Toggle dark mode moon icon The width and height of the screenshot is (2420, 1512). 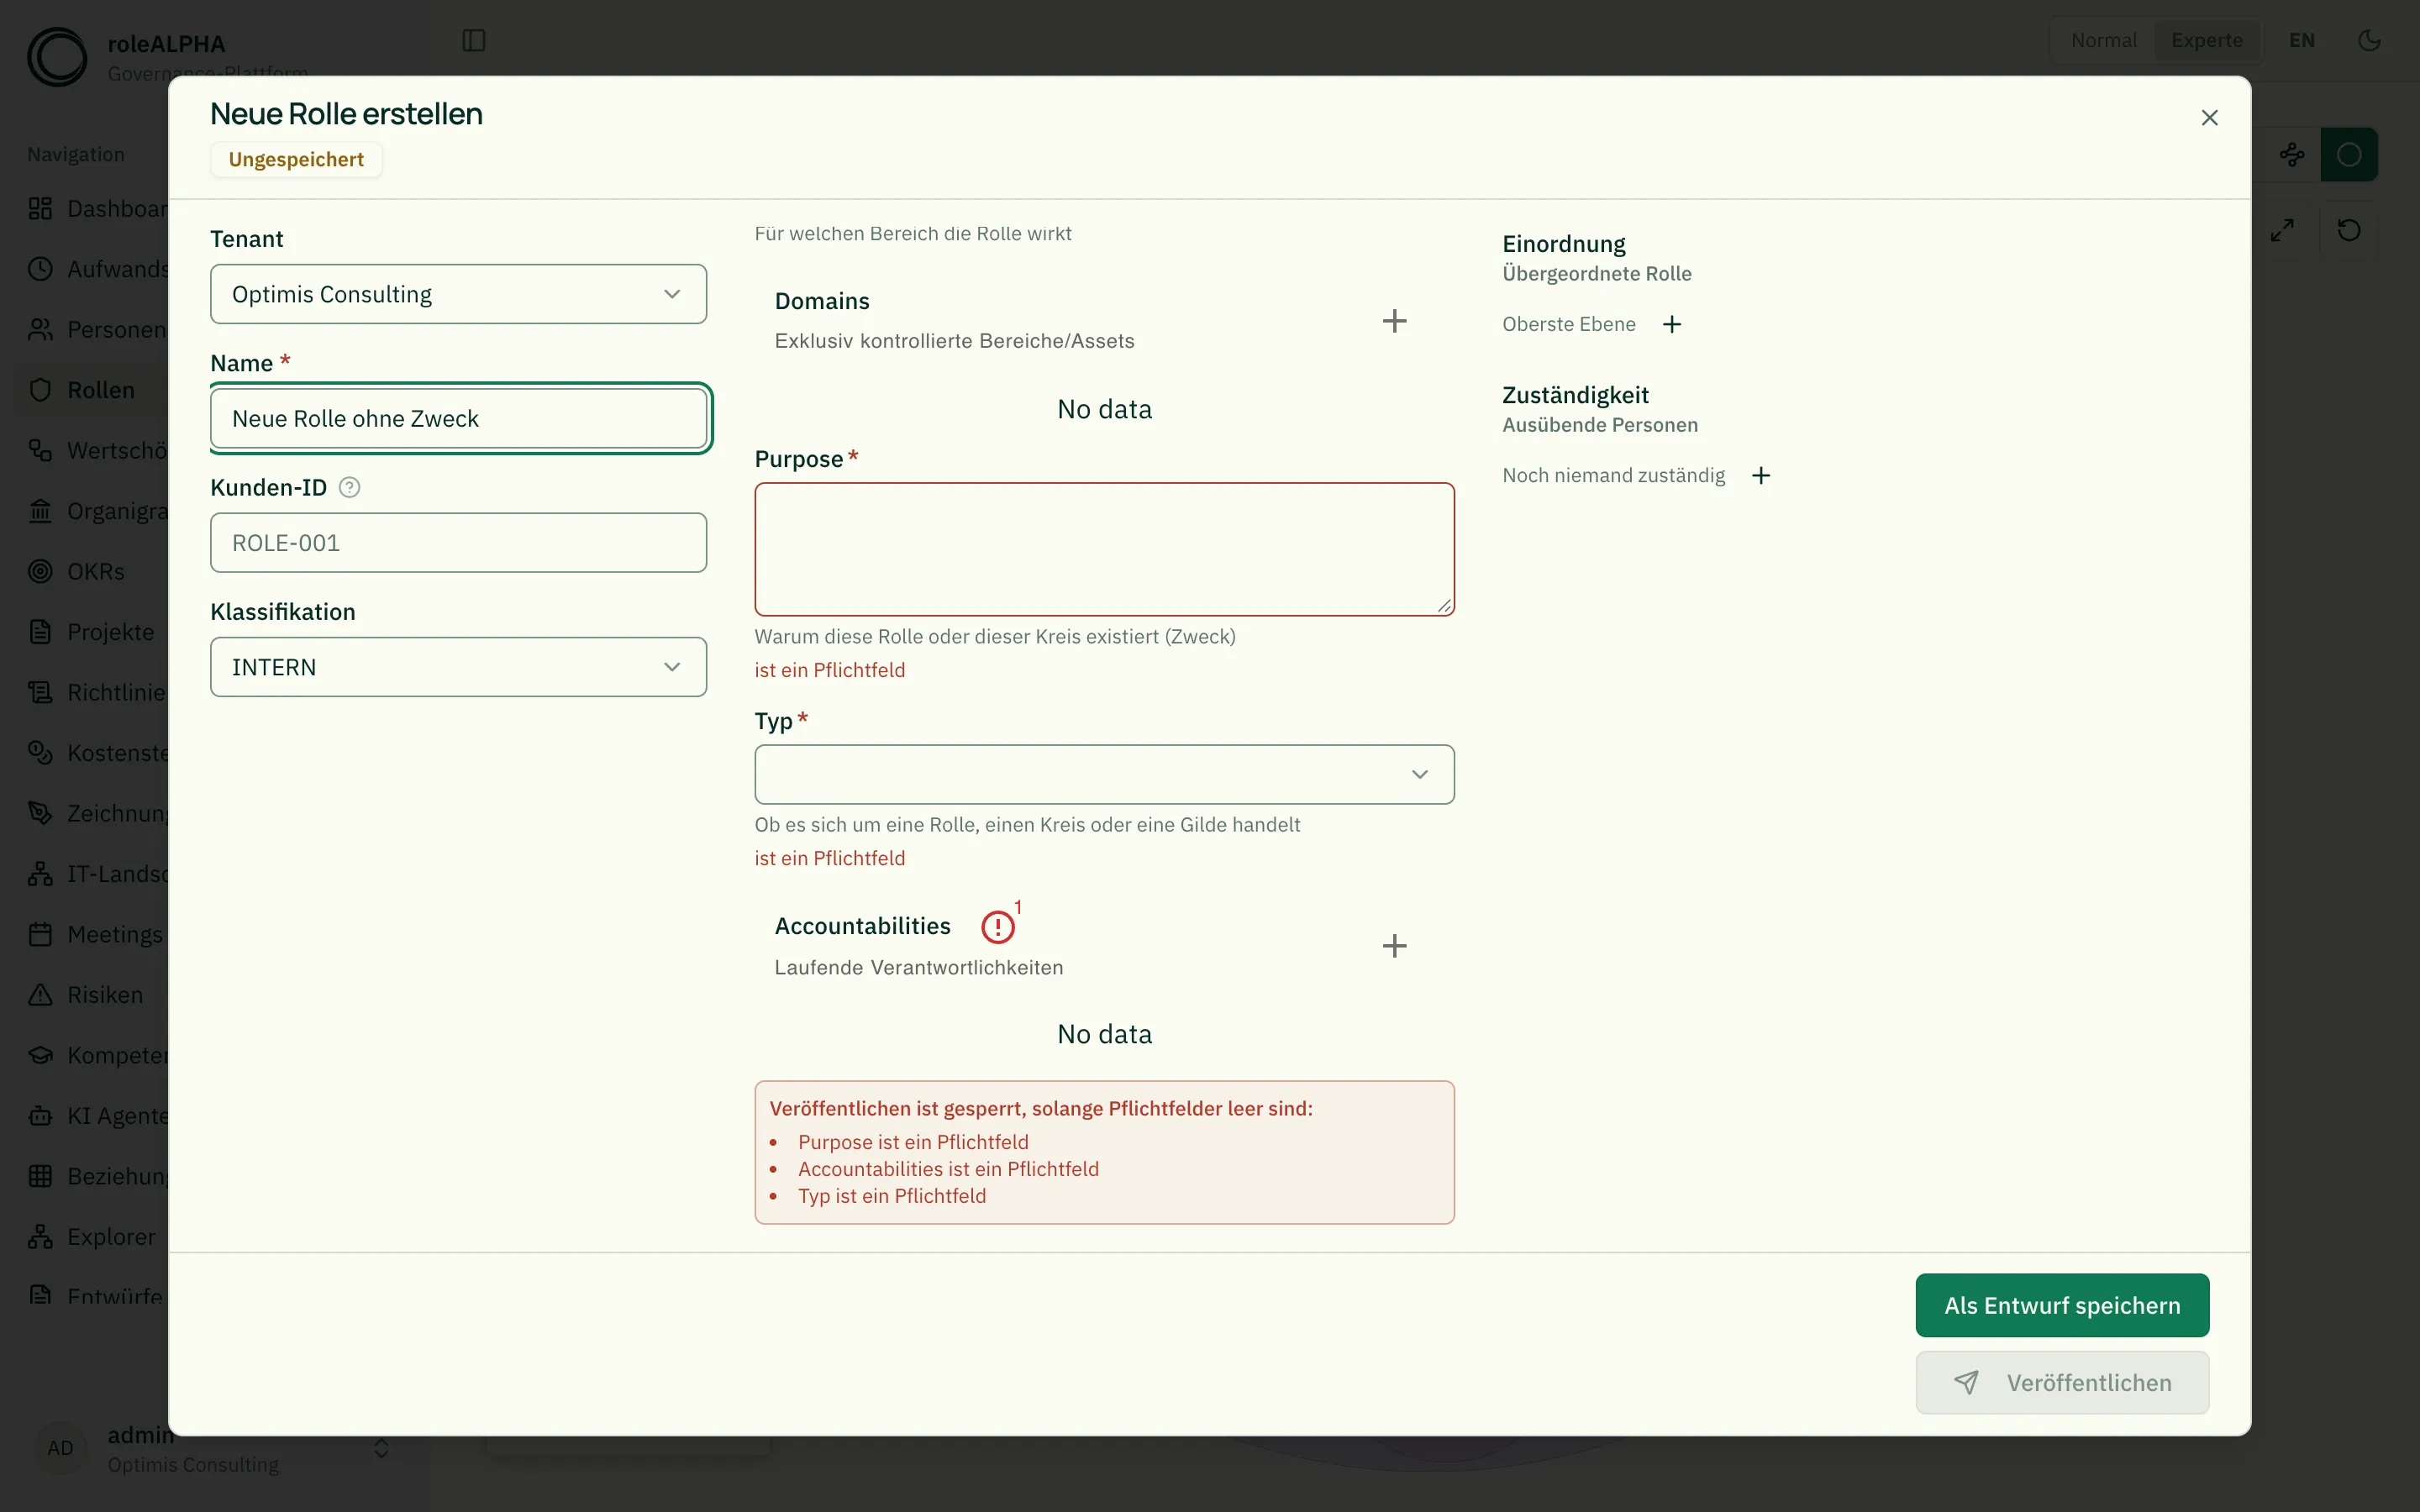pyautogui.click(x=2369, y=41)
